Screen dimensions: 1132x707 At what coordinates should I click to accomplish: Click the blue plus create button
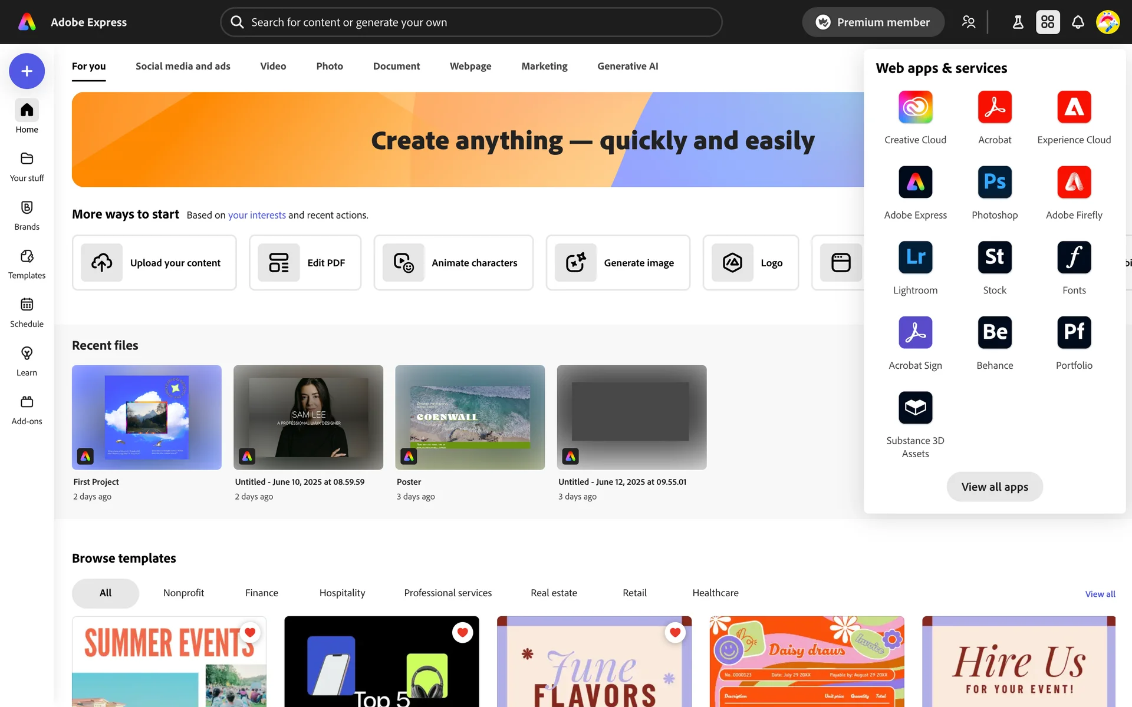tap(27, 71)
